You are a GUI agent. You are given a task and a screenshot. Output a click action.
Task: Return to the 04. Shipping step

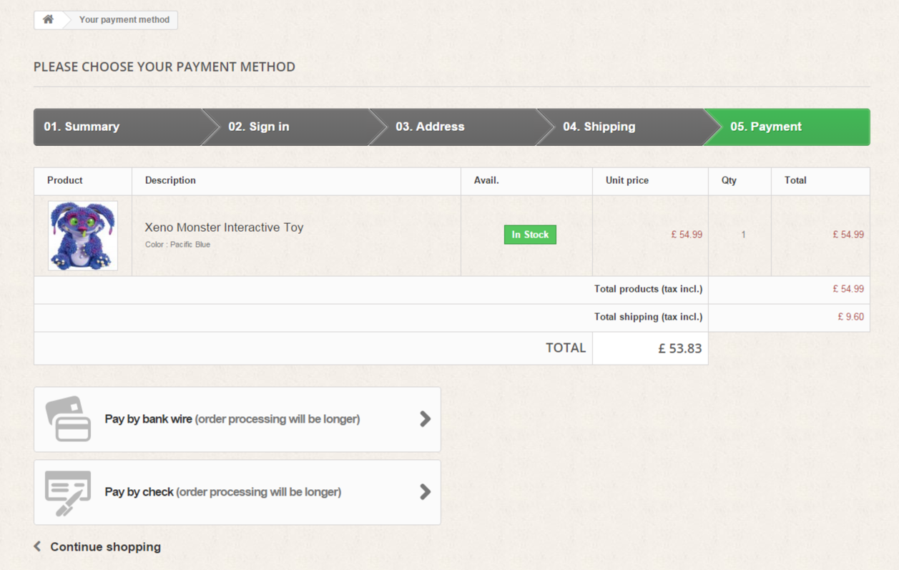(x=599, y=127)
